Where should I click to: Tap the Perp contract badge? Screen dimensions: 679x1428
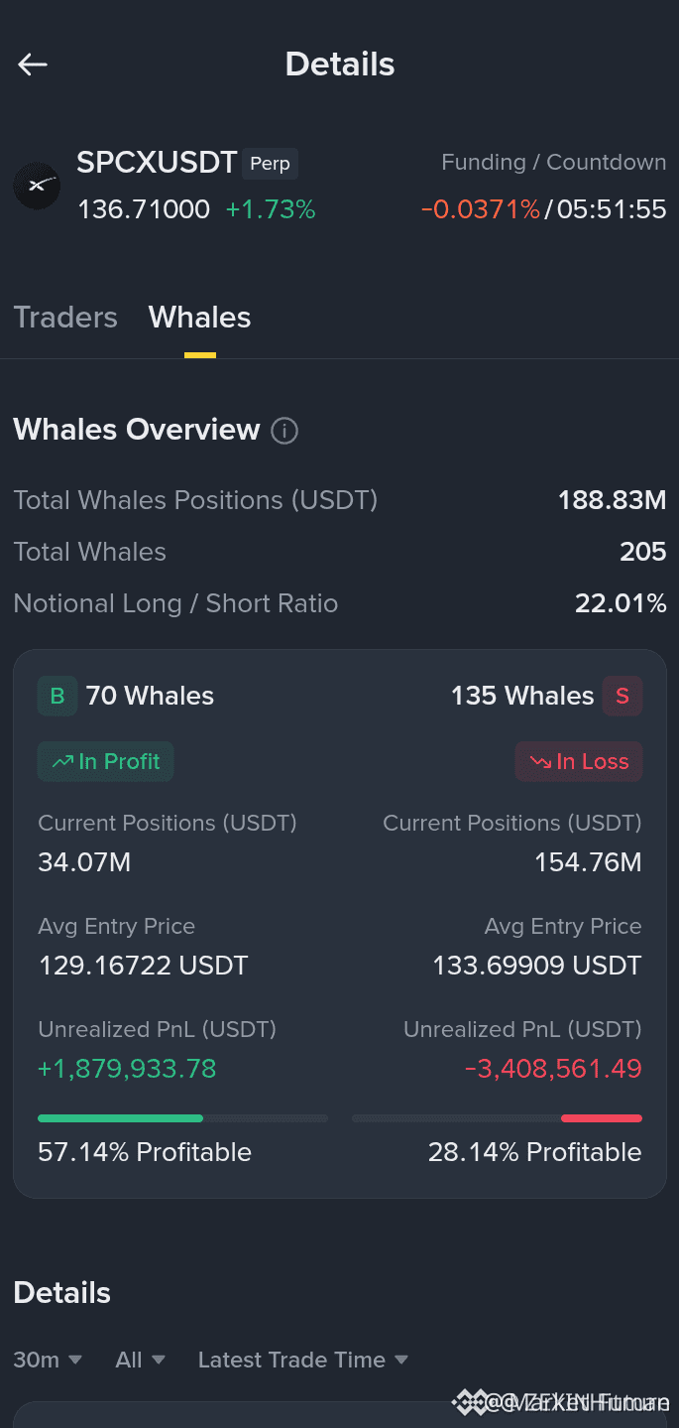pos(270,163)
